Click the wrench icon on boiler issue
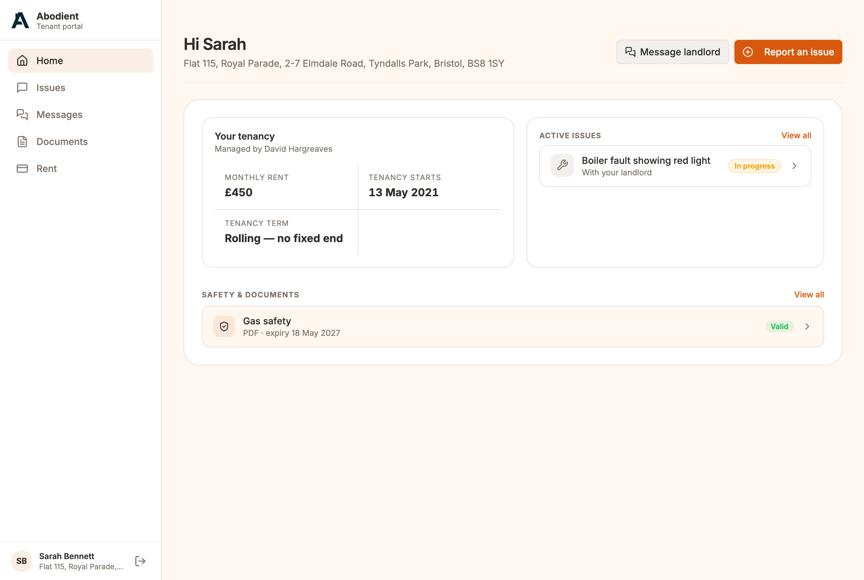This screenshot has width=864, height=580. pos(562,165)
